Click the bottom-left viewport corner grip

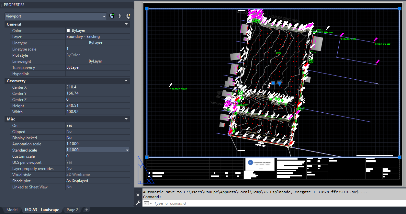point(147,157)
